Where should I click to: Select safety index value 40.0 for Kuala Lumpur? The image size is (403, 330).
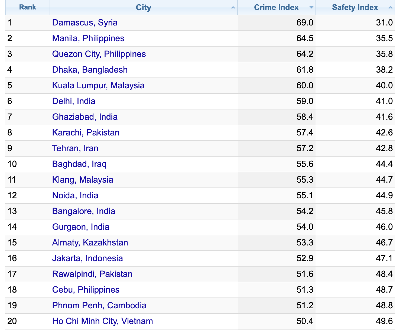(384, 85)
